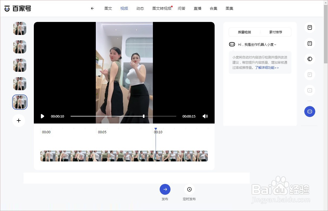This screenshot has width=328, height=211.
Task: Select the highlighted fifth video thumbnail
Action: [20, 102]
